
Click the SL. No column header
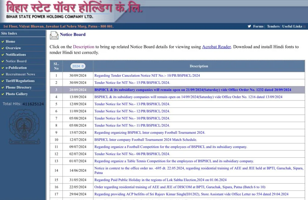click(56, 66)
